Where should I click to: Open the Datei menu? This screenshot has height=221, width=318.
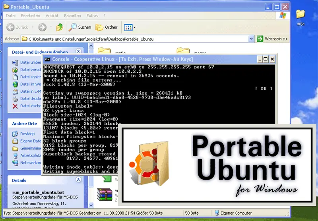point(11,16)
